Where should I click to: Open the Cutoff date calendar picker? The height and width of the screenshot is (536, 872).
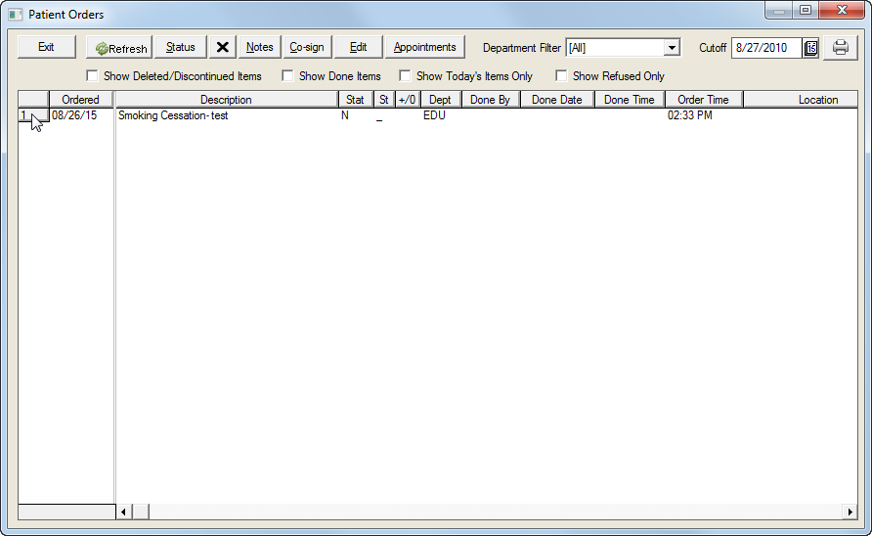pyautogui.click(x=810, y=48)
